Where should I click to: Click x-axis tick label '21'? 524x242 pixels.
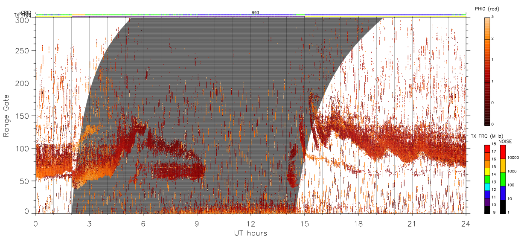[x=412, y=223]
